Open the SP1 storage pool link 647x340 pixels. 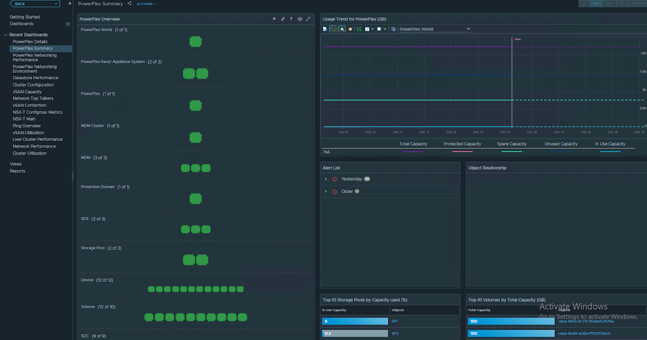point(395,321)
